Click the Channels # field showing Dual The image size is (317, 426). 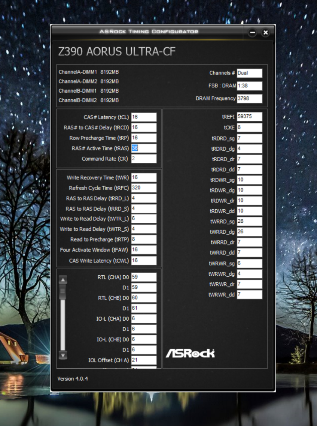coord(250,73)
